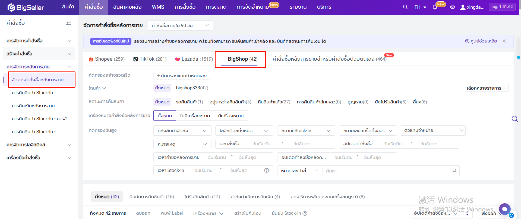This screenshot has height=219, width=521.
Task: Close the update announcement banner
Action: (x=504, y=41)
